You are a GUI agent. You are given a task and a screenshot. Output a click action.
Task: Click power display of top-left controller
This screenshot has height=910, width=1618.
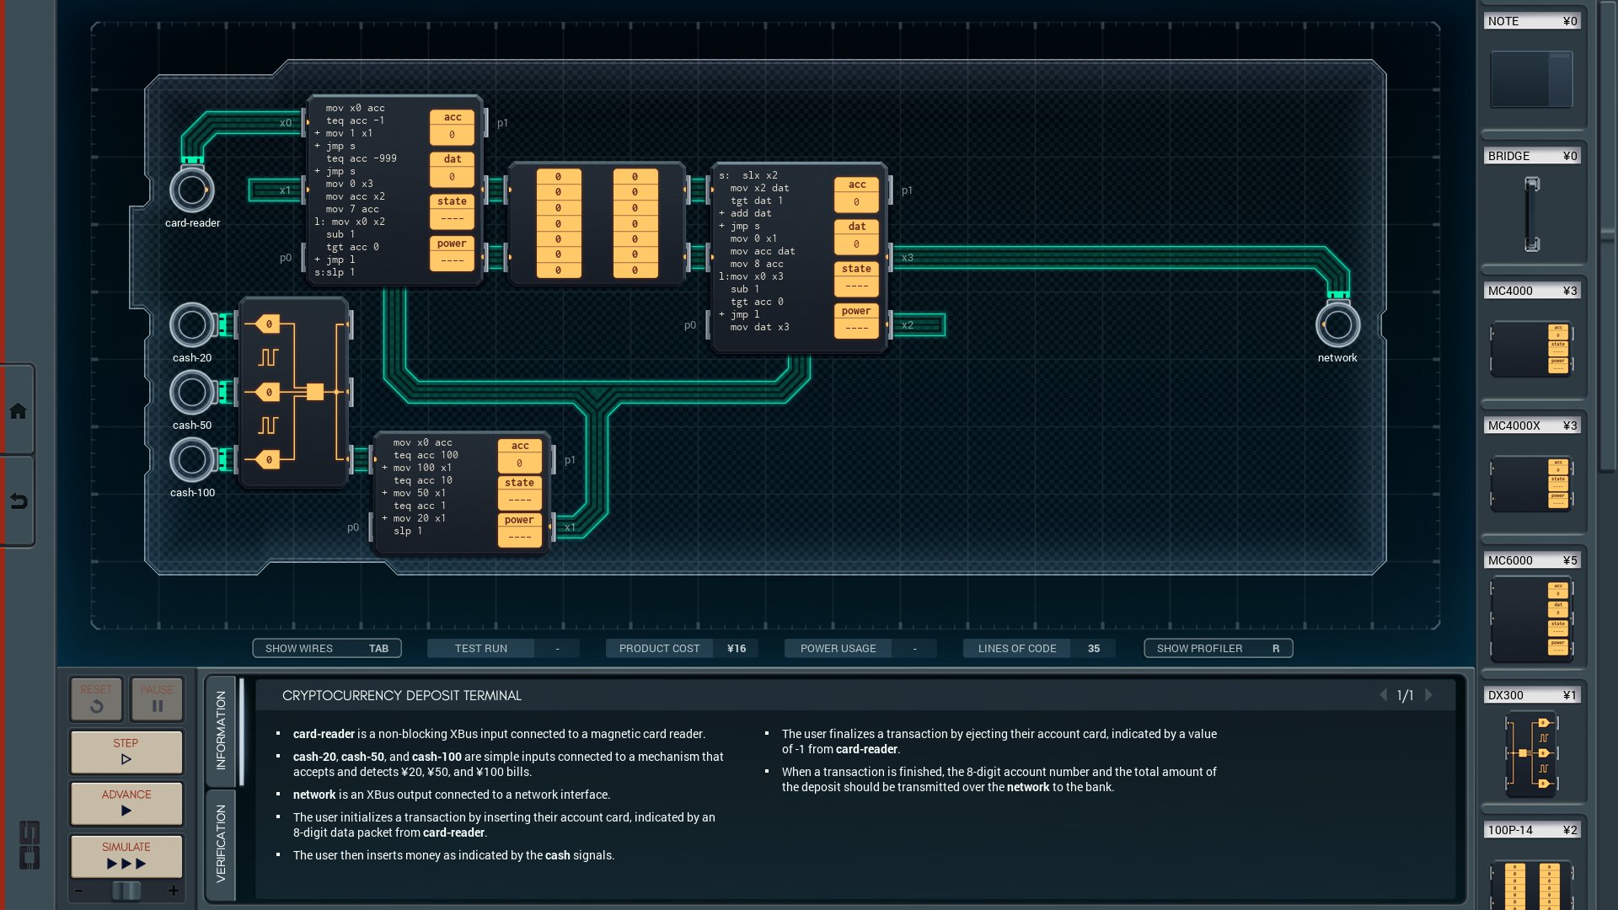pyautogui.click(x=453, y=253)
